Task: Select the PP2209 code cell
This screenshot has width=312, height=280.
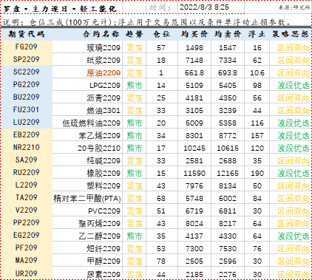Action: [x=27, y=222]
